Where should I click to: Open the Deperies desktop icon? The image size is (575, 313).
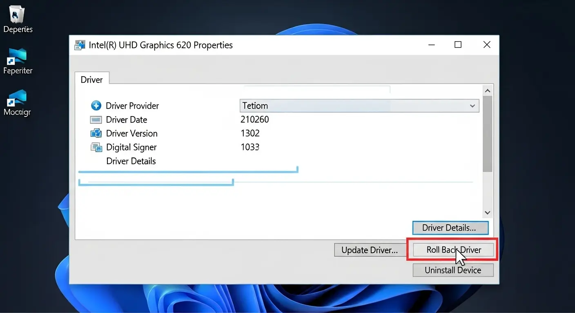tap(18, 16)
